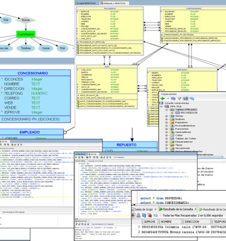Viewport: 226px width, 241px height.
Task: Close the Resultado de la Consulta tab
Action: pyautogui.click(x=196, y=209)
